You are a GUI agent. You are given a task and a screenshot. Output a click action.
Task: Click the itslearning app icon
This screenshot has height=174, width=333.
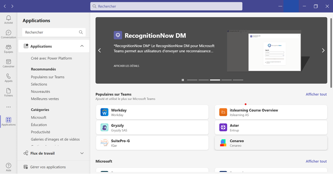(x=223, y=112)
